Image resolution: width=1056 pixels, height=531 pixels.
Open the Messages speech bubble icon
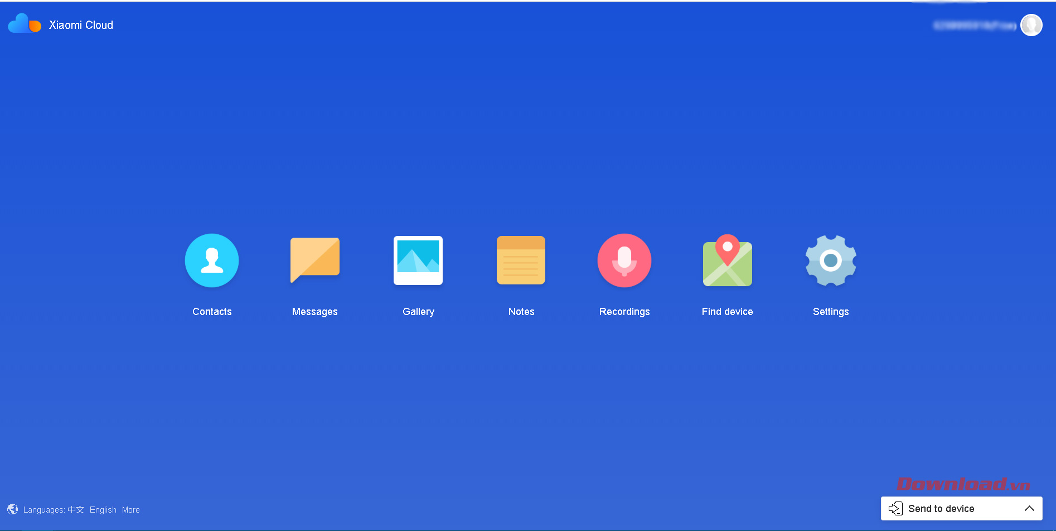315,259
